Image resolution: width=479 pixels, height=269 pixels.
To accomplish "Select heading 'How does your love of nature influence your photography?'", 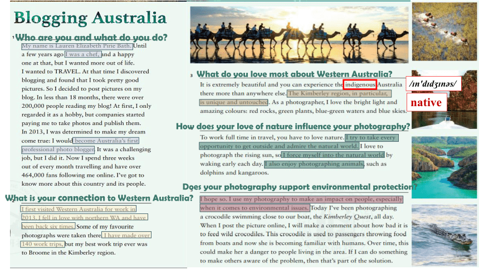I will (293, 126).
